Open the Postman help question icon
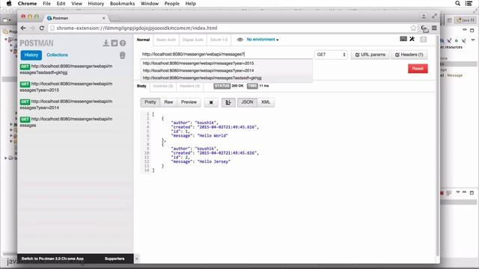This screenshot has height=269, width=479. point(123,43)
